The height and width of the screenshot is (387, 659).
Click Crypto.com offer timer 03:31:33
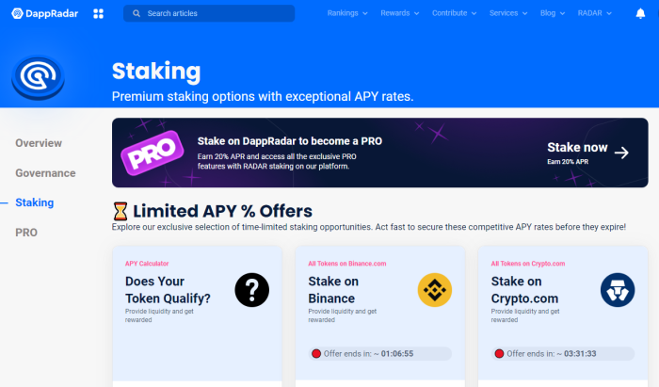tap(563, 354)
